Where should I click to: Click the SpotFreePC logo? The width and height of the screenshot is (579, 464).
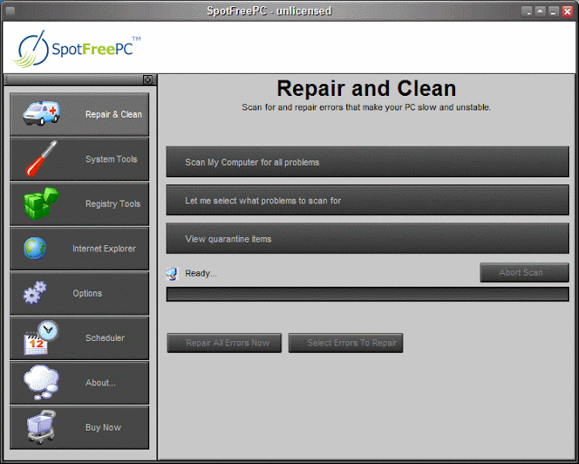(76, 49)
